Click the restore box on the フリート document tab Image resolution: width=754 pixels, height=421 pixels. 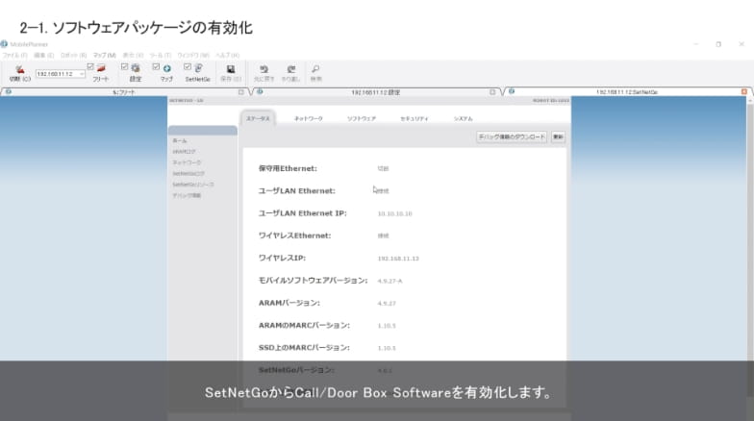(240, 92)
